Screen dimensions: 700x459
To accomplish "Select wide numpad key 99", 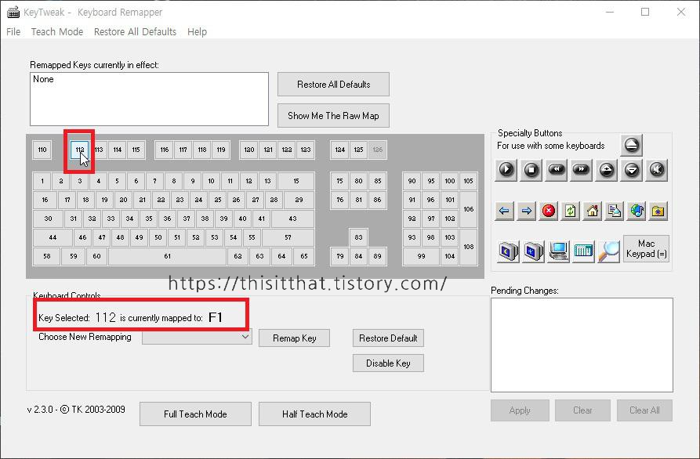I will (421, 256).
